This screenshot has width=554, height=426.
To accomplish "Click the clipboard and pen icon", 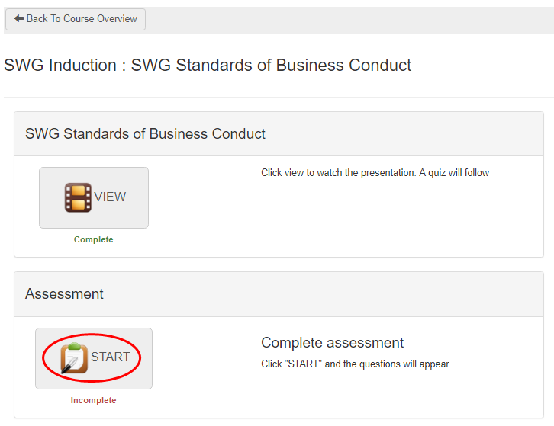I will click(74, 358).
